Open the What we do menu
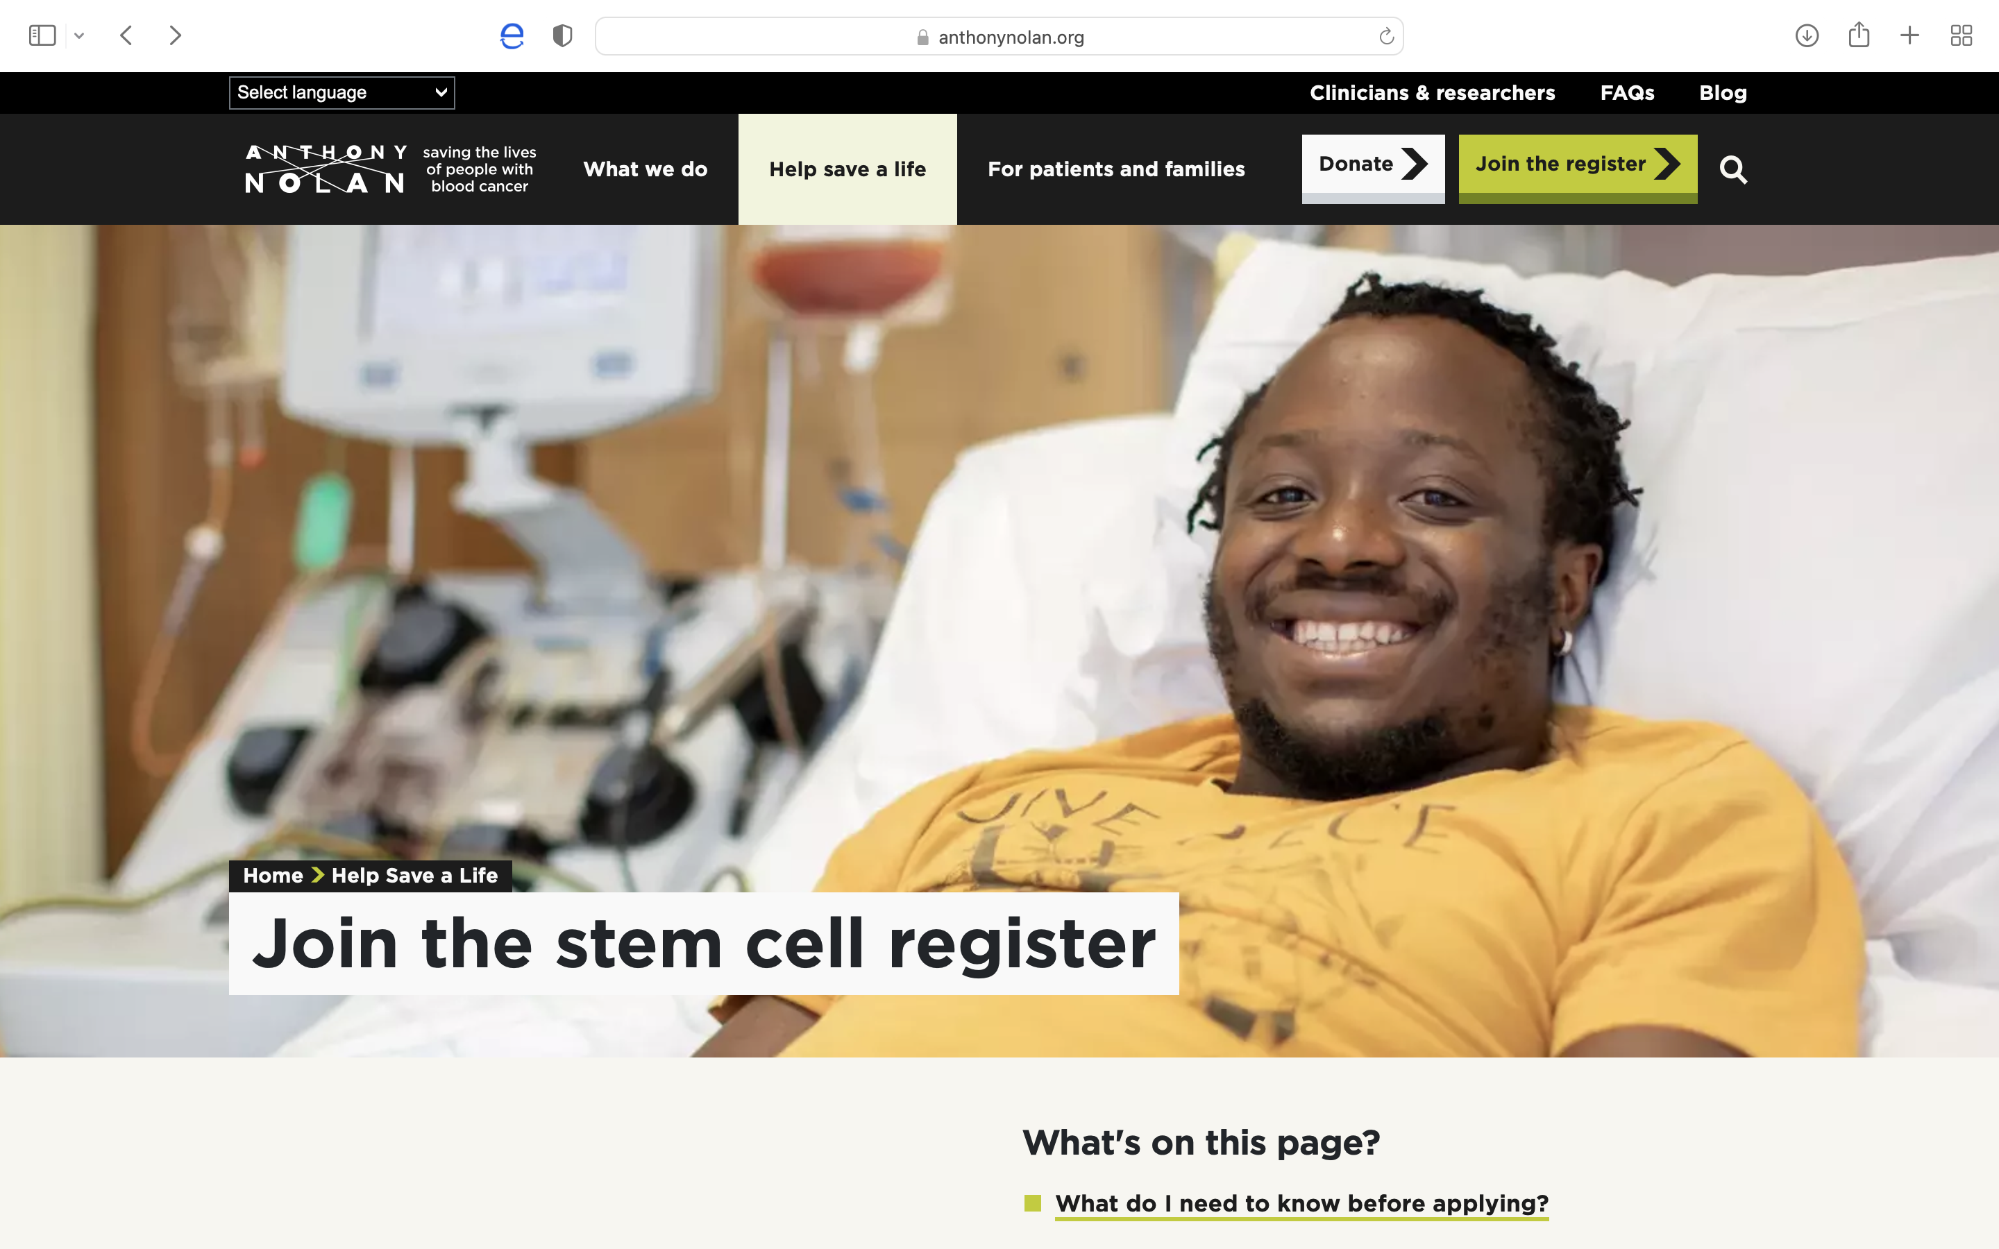1999x1249 pixels. (x=645, y=169)
